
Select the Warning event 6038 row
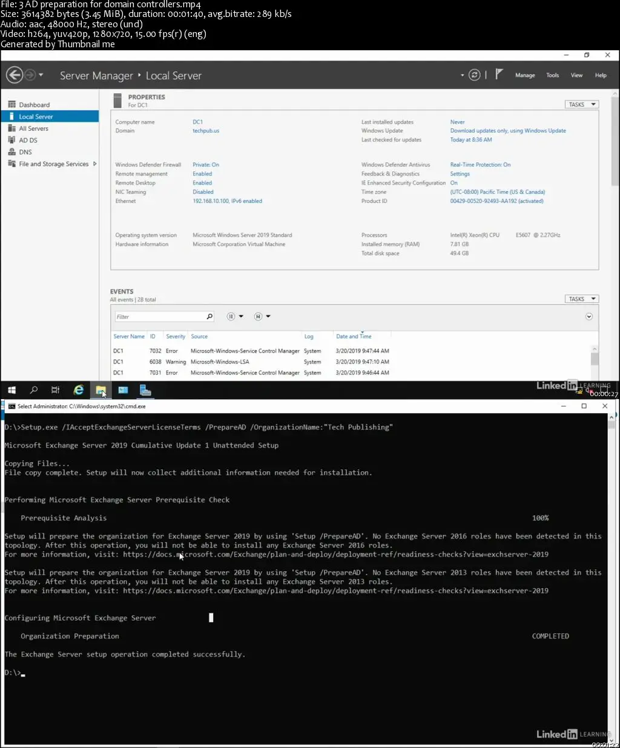[x=351, y=362]
